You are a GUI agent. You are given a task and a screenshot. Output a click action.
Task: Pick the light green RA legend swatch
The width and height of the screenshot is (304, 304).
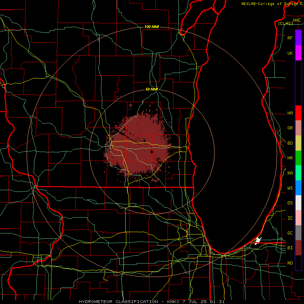tap(298, 173)
